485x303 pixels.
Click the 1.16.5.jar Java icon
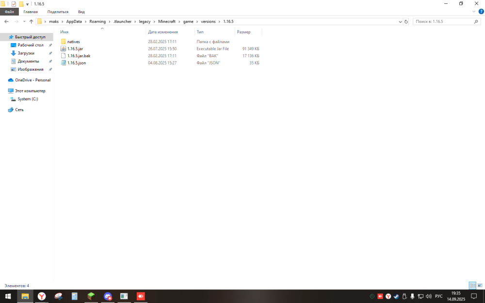click(x=64, y=49)
